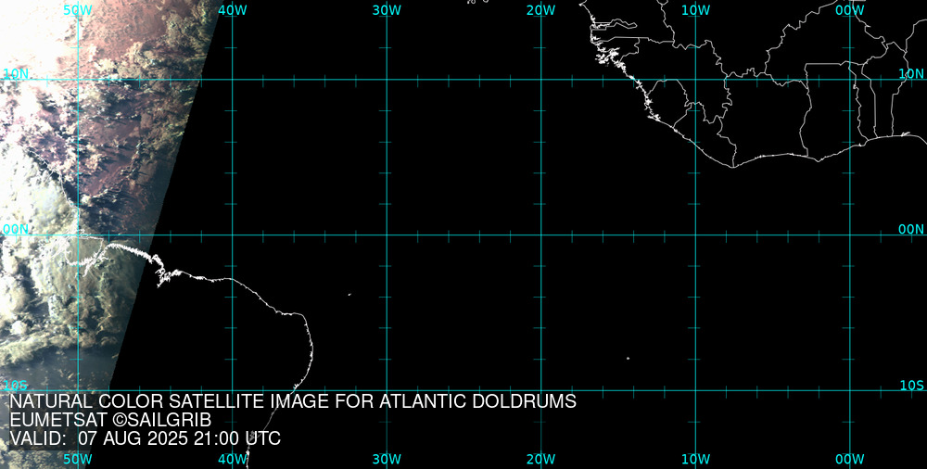Image resolution: width=927 pixels, height=469 pixels.
Task: Click the 'VALID: 07 AUG 2025 21:00 UTC' timestamp
Action: tap(145, 438)
